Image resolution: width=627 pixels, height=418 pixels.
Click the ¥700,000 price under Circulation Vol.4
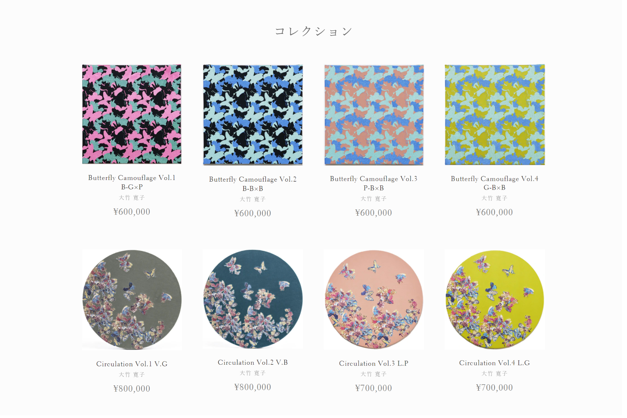495,388
